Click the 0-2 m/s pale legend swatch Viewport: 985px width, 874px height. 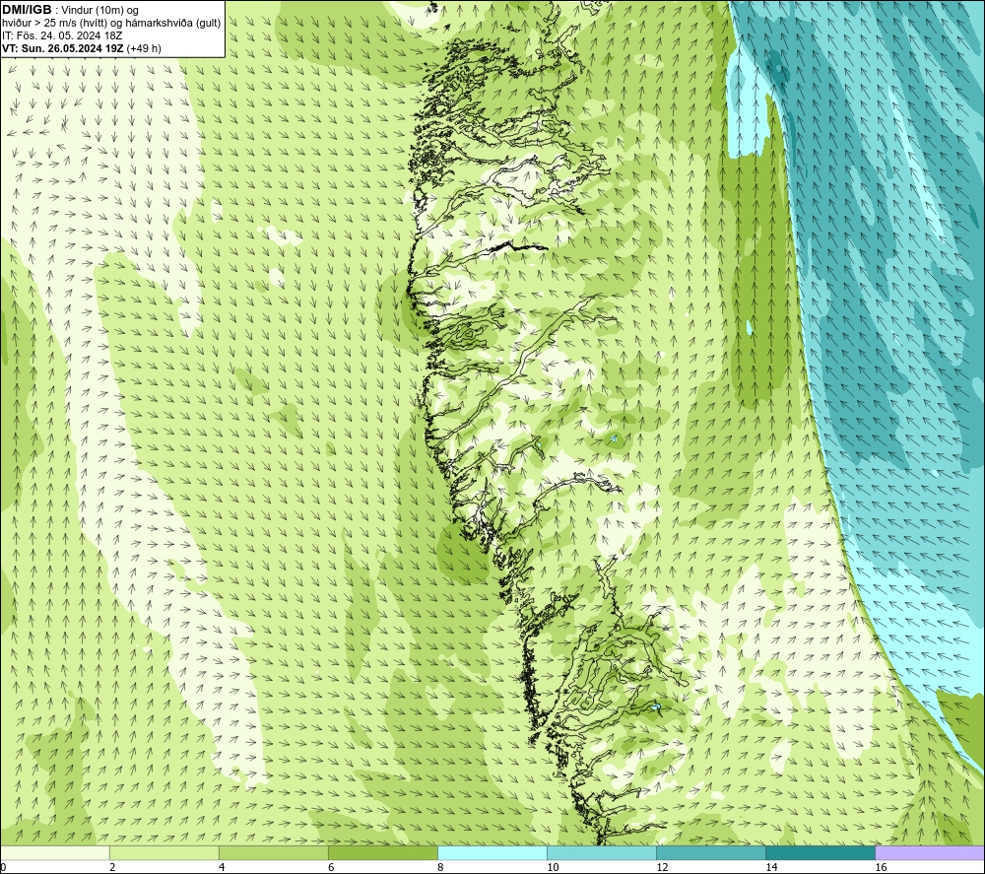coord(55,852)
